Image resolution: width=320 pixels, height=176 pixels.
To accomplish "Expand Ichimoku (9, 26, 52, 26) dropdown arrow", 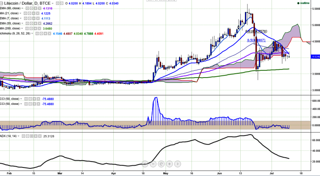I will 32,34.
